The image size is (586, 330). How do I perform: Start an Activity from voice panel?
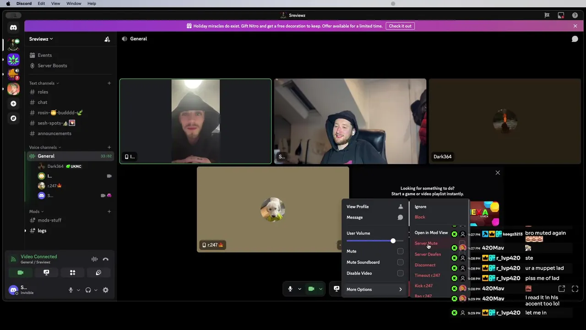click(x=72, y=272)
